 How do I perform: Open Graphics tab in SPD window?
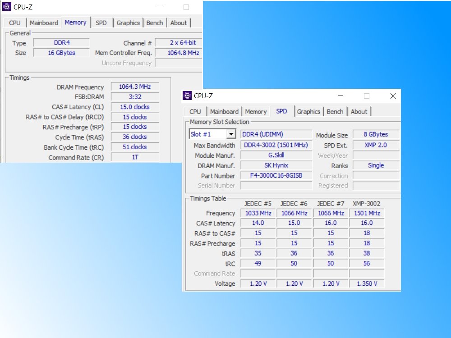pyautogui.click(x=308, y=112)
